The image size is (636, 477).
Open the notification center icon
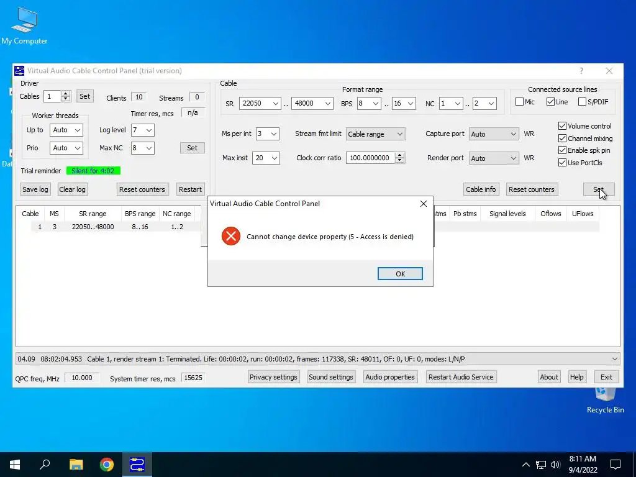pyautogui.click(x=616, y=465)
